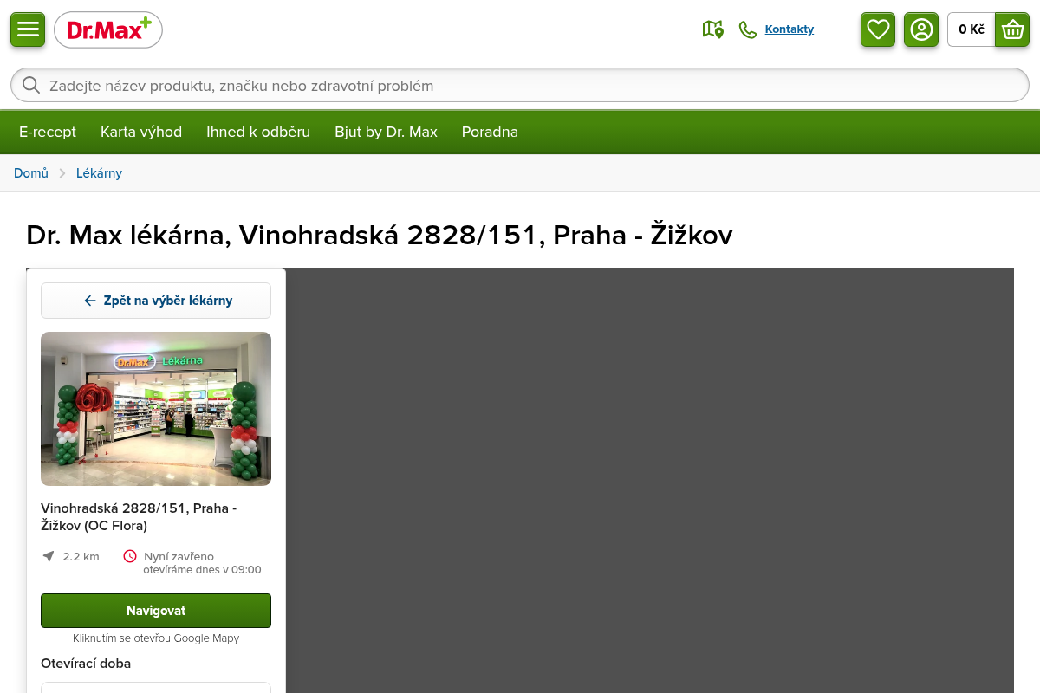Viewport: 1040px width, 693px height.
Task: Click the red clock opening-status icon
Action: pyautogui.click(x=130, y=556)
